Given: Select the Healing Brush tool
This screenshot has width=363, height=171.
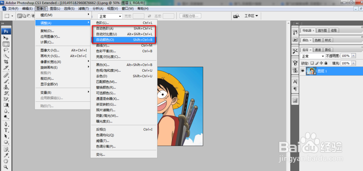Looking at the screenshot, I should click(x=6, y=75).
